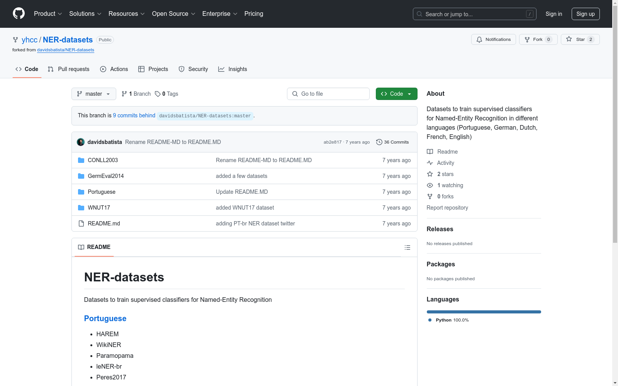Open the yhcc user profile link
Viewport: 618px width, 386px height.
click(x=29, y=40)
